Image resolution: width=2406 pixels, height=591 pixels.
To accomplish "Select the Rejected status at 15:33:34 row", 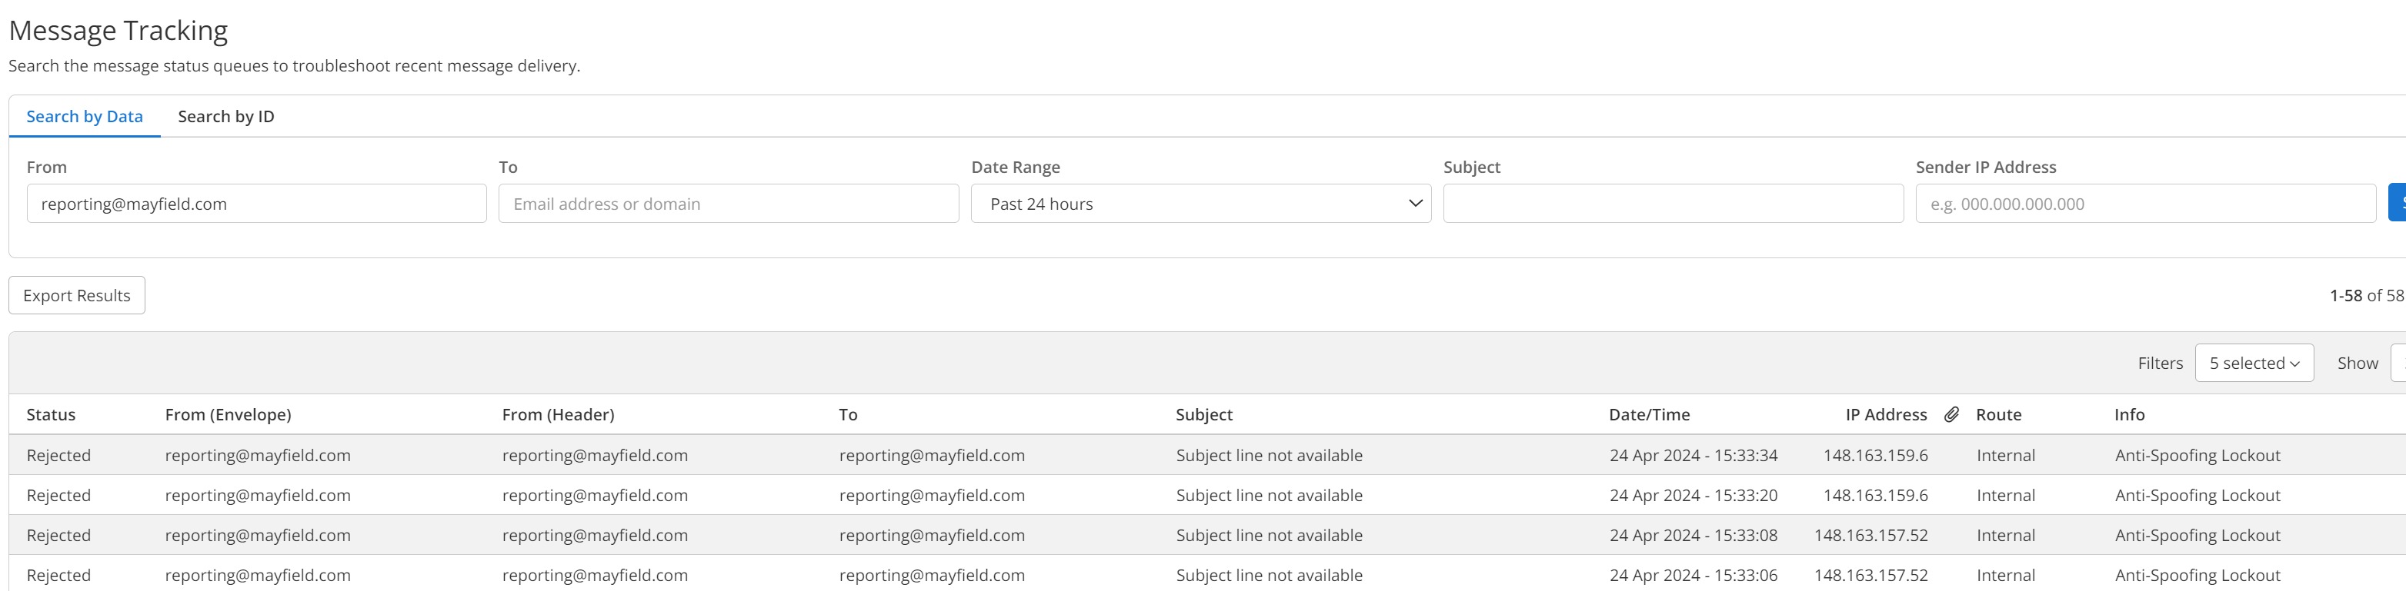I will pos(58,456).
